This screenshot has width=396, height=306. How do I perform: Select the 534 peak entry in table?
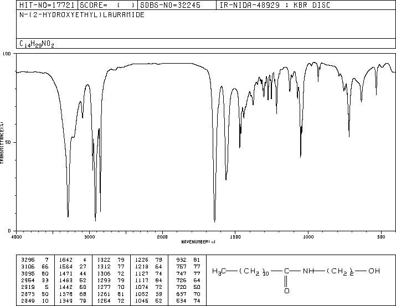coord(188,300)
